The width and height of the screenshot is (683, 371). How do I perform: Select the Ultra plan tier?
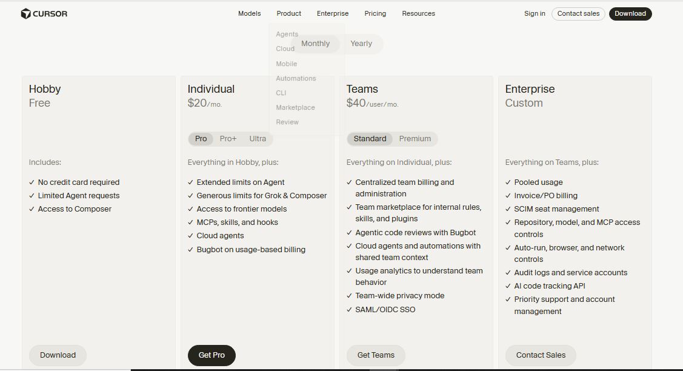pyautogui.click(x=258, y=139)
